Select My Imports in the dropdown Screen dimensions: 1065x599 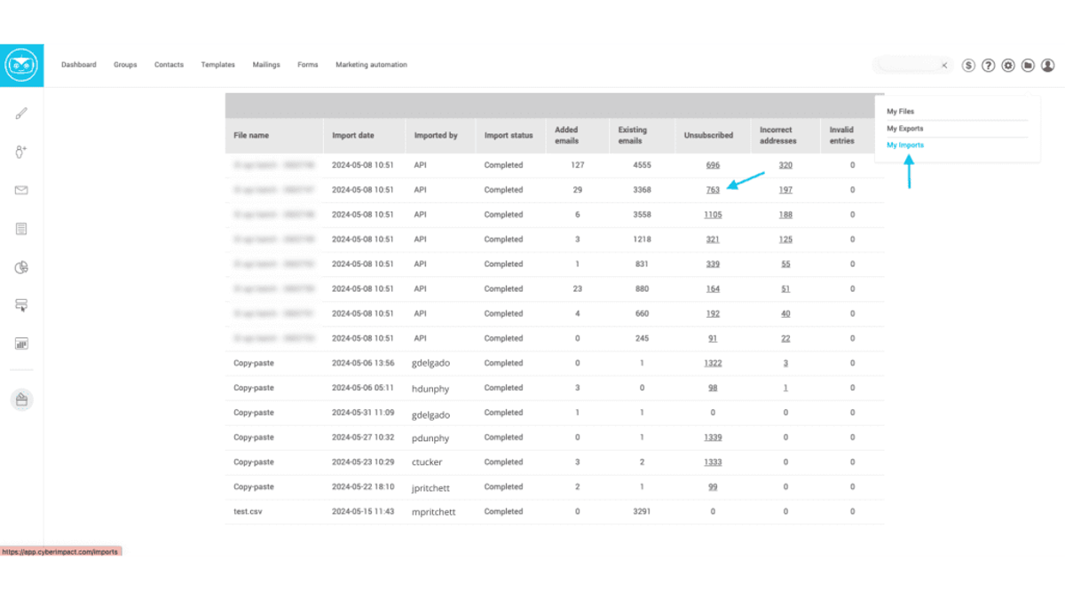pos(905,146)
